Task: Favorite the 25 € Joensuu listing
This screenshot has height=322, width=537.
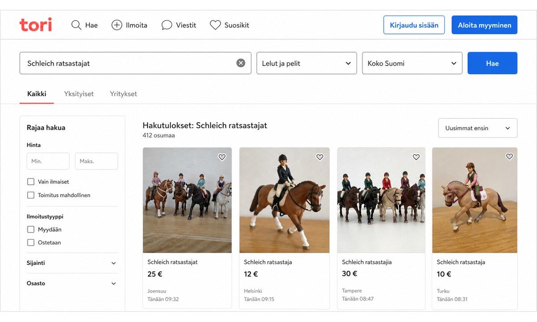Action: tap(222, 157)
